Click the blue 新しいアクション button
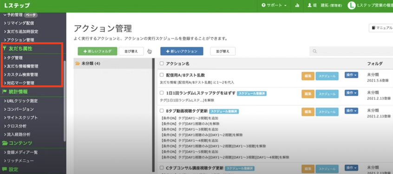Viewport: 393px width, 174px height. coord(182,51)
